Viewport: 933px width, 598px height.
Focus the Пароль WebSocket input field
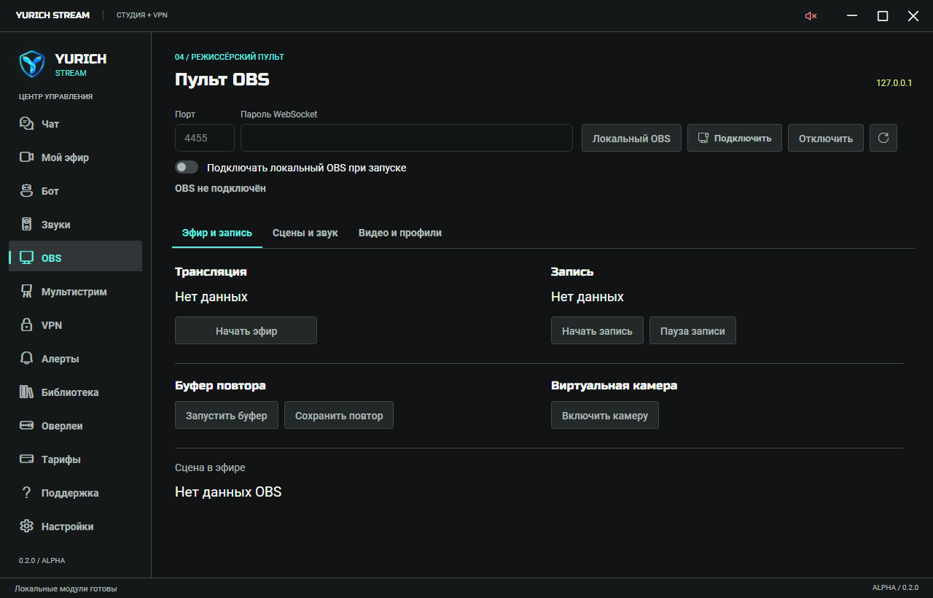tap(407, 138)
